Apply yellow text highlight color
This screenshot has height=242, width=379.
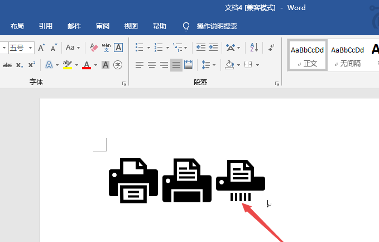click(68, 65)
